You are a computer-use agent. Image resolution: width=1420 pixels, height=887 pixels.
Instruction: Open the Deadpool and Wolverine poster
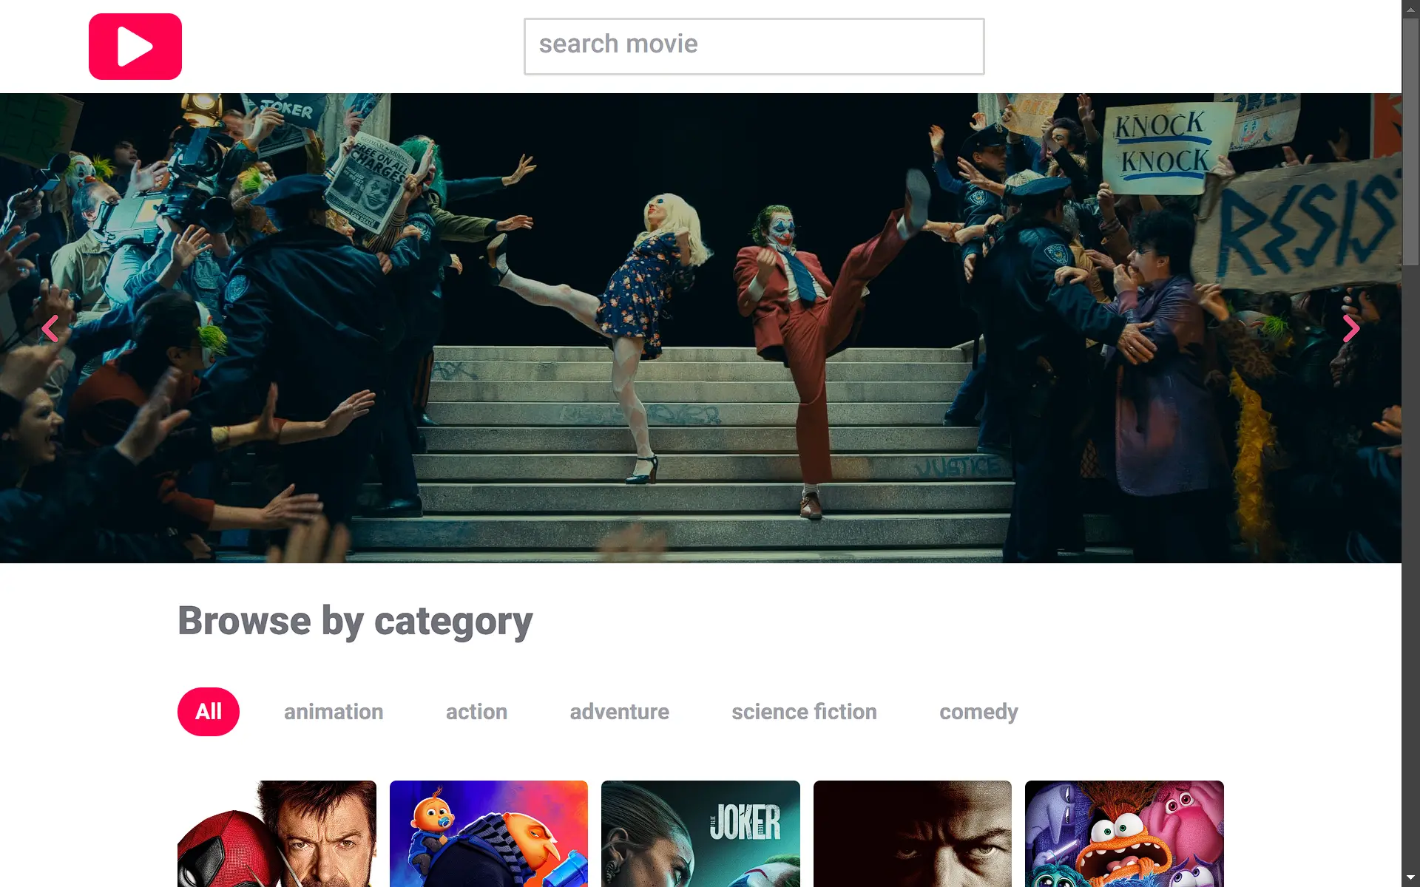coord(277,834)
